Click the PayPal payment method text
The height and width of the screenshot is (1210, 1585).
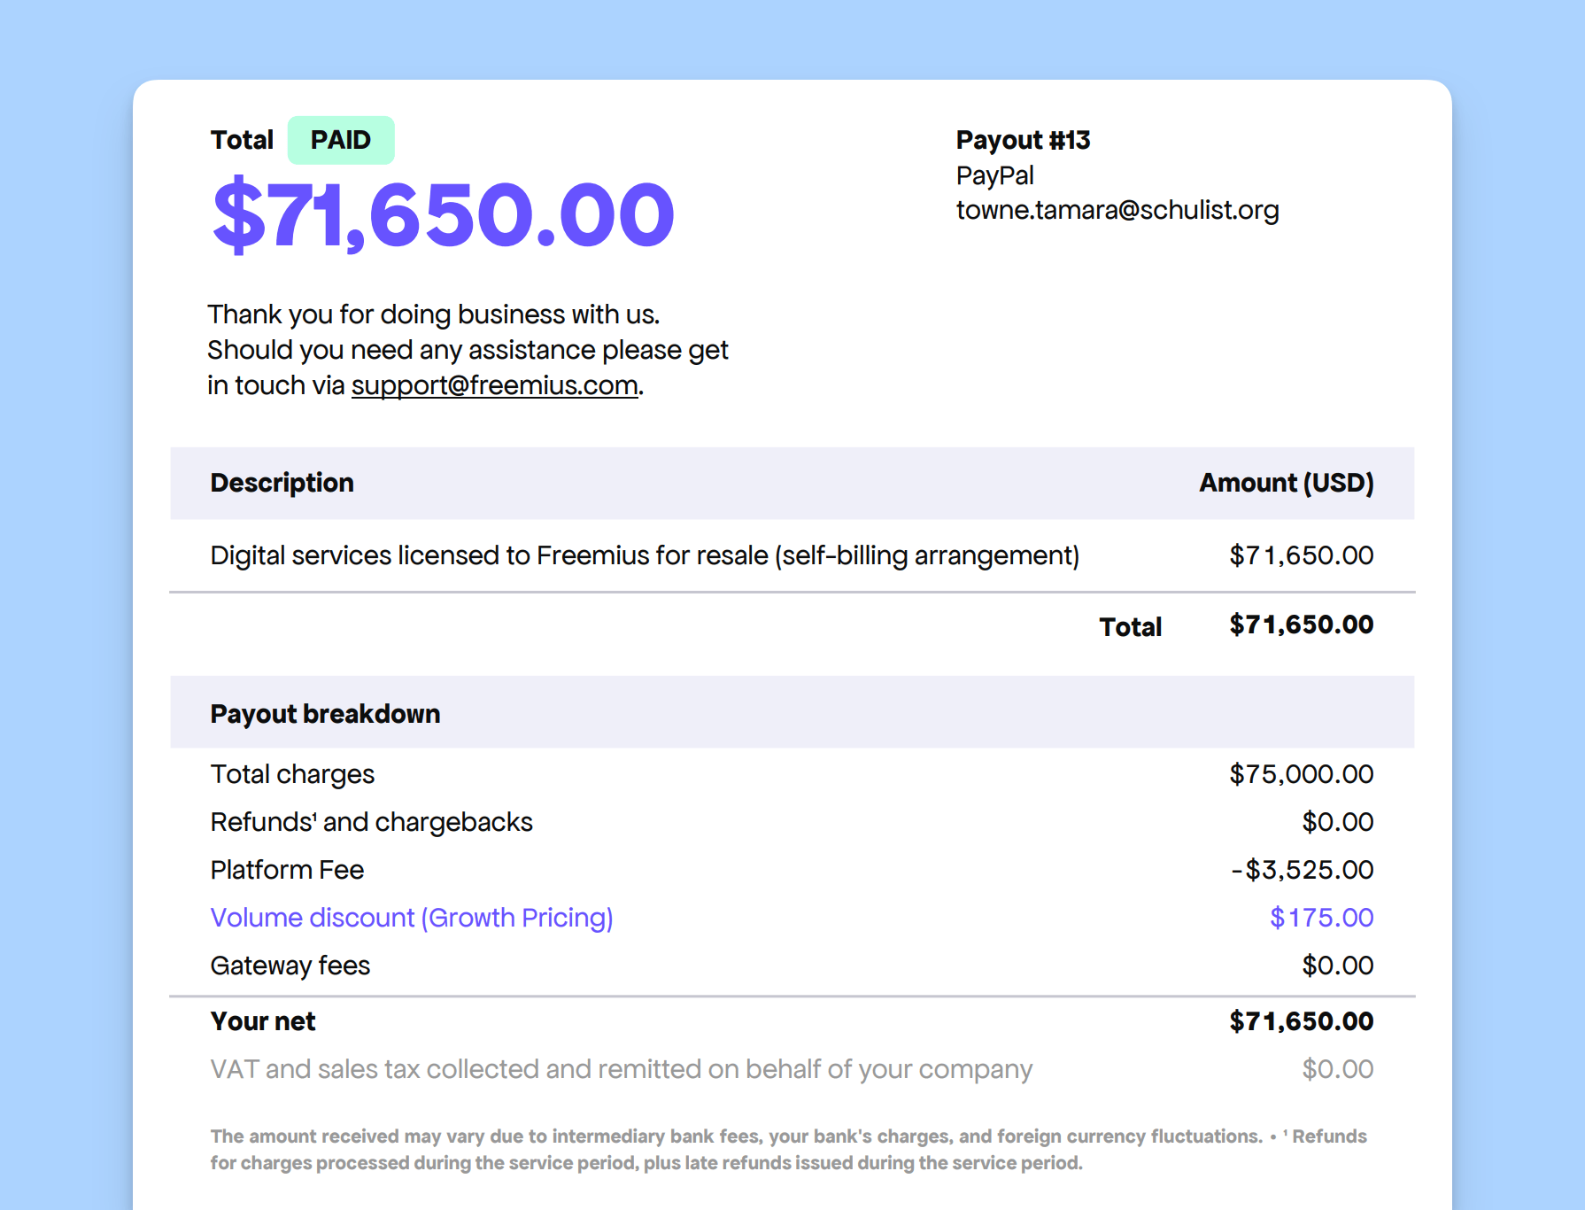coord(994,175)
